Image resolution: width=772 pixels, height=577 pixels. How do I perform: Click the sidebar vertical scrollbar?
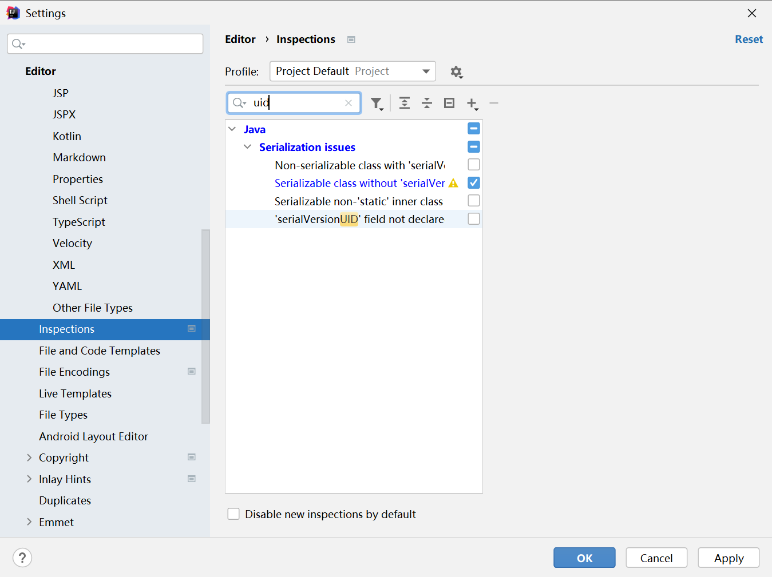(x=205, y=326)
